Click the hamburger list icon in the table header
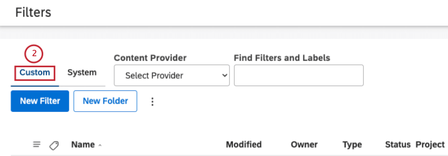This screenshot has height=156, width=448. [x=37, y=144]
